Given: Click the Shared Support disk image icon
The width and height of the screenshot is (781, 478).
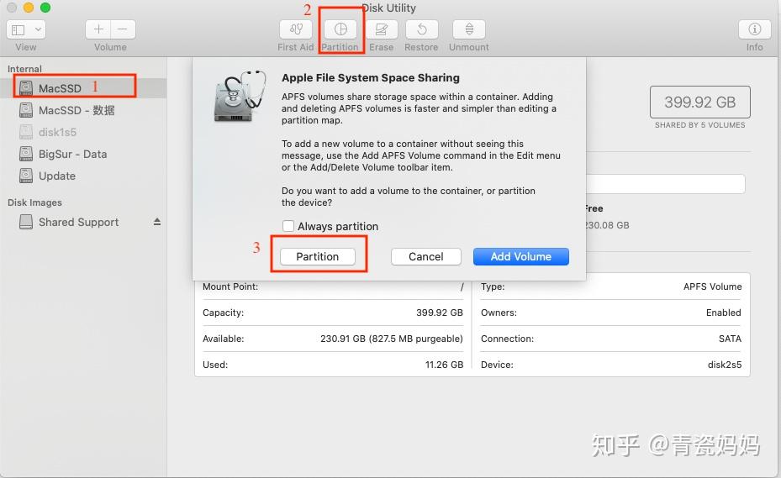Looking at the screenshot, I should point(26,222).
